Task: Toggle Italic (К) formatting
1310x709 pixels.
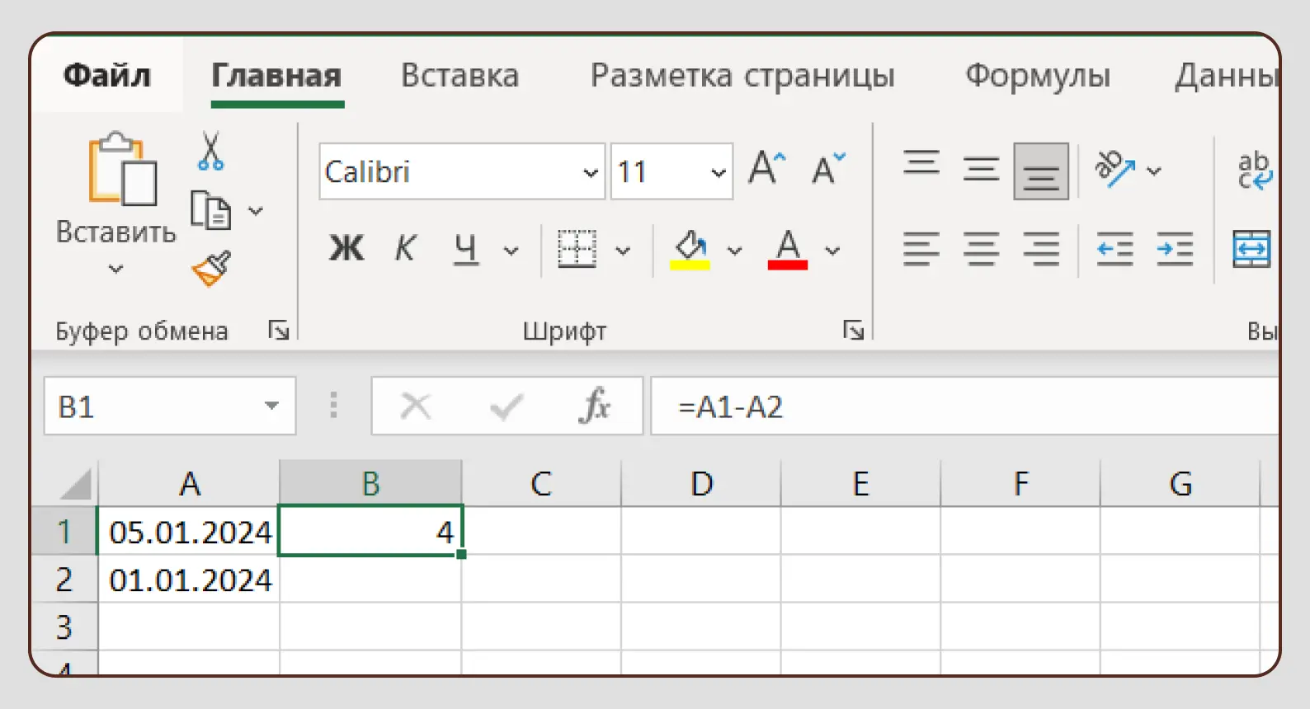Action: pyautogui.click(x=405, y=248)
